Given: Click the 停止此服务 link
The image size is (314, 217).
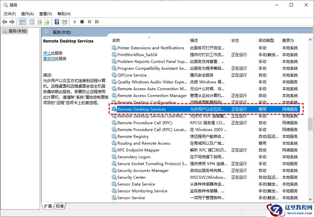Looking at the screenshot, I should (x=48, y=53).
